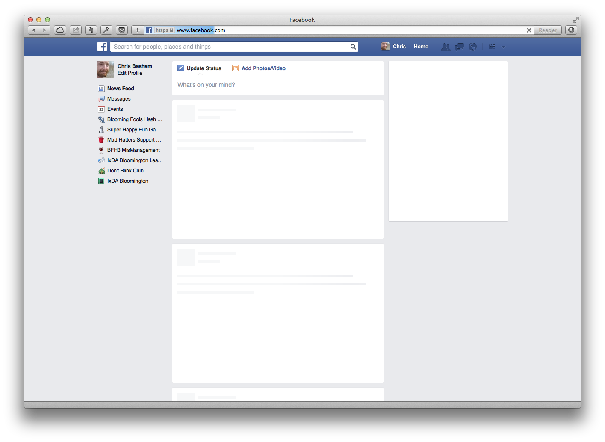Click the Edit Profile link
Screen dimensions: 605x442
[x=130, y=73]
